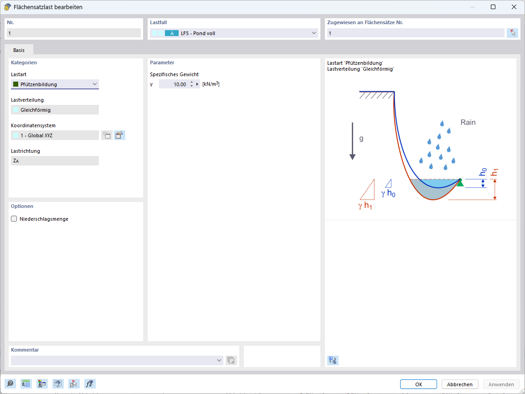Screen dimensions: 525x394
Task: Open units and decimal places settings
Action: [26, 384]
